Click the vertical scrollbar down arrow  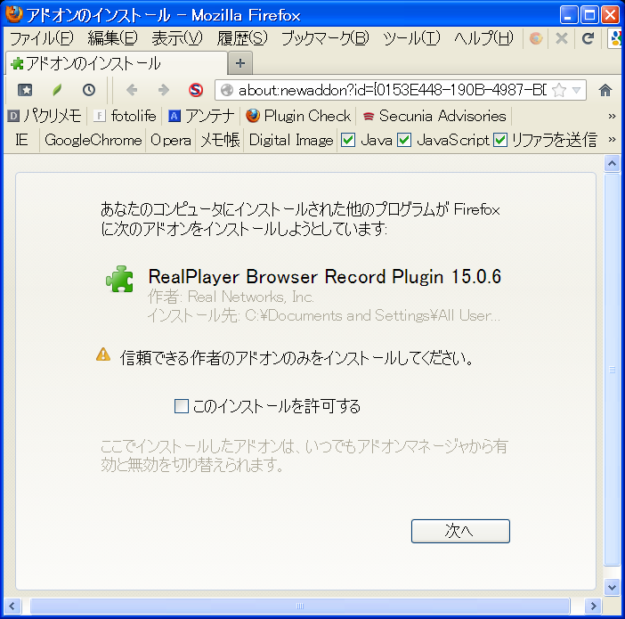[612, 587]
